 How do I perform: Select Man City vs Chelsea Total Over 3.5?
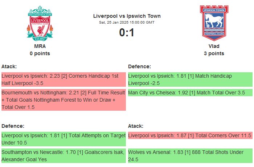[190, 93]
